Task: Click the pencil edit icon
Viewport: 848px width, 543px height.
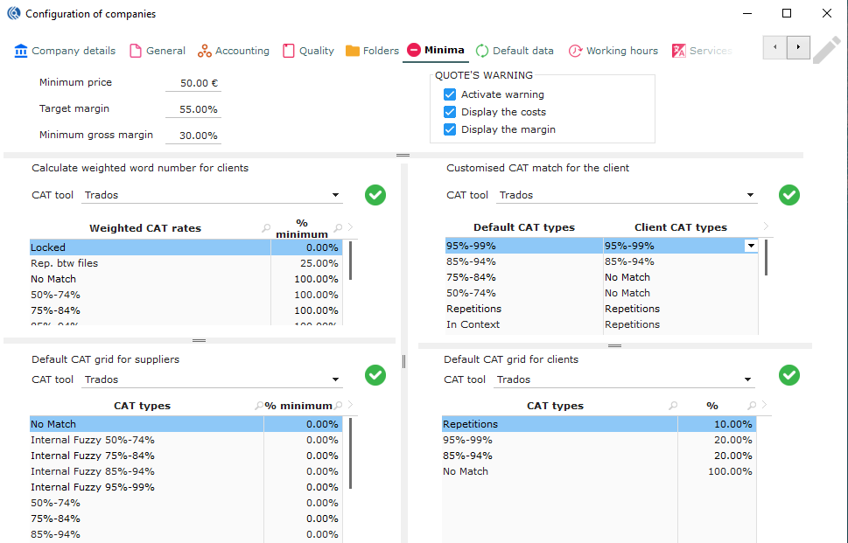Action: (x=826, y=50)
